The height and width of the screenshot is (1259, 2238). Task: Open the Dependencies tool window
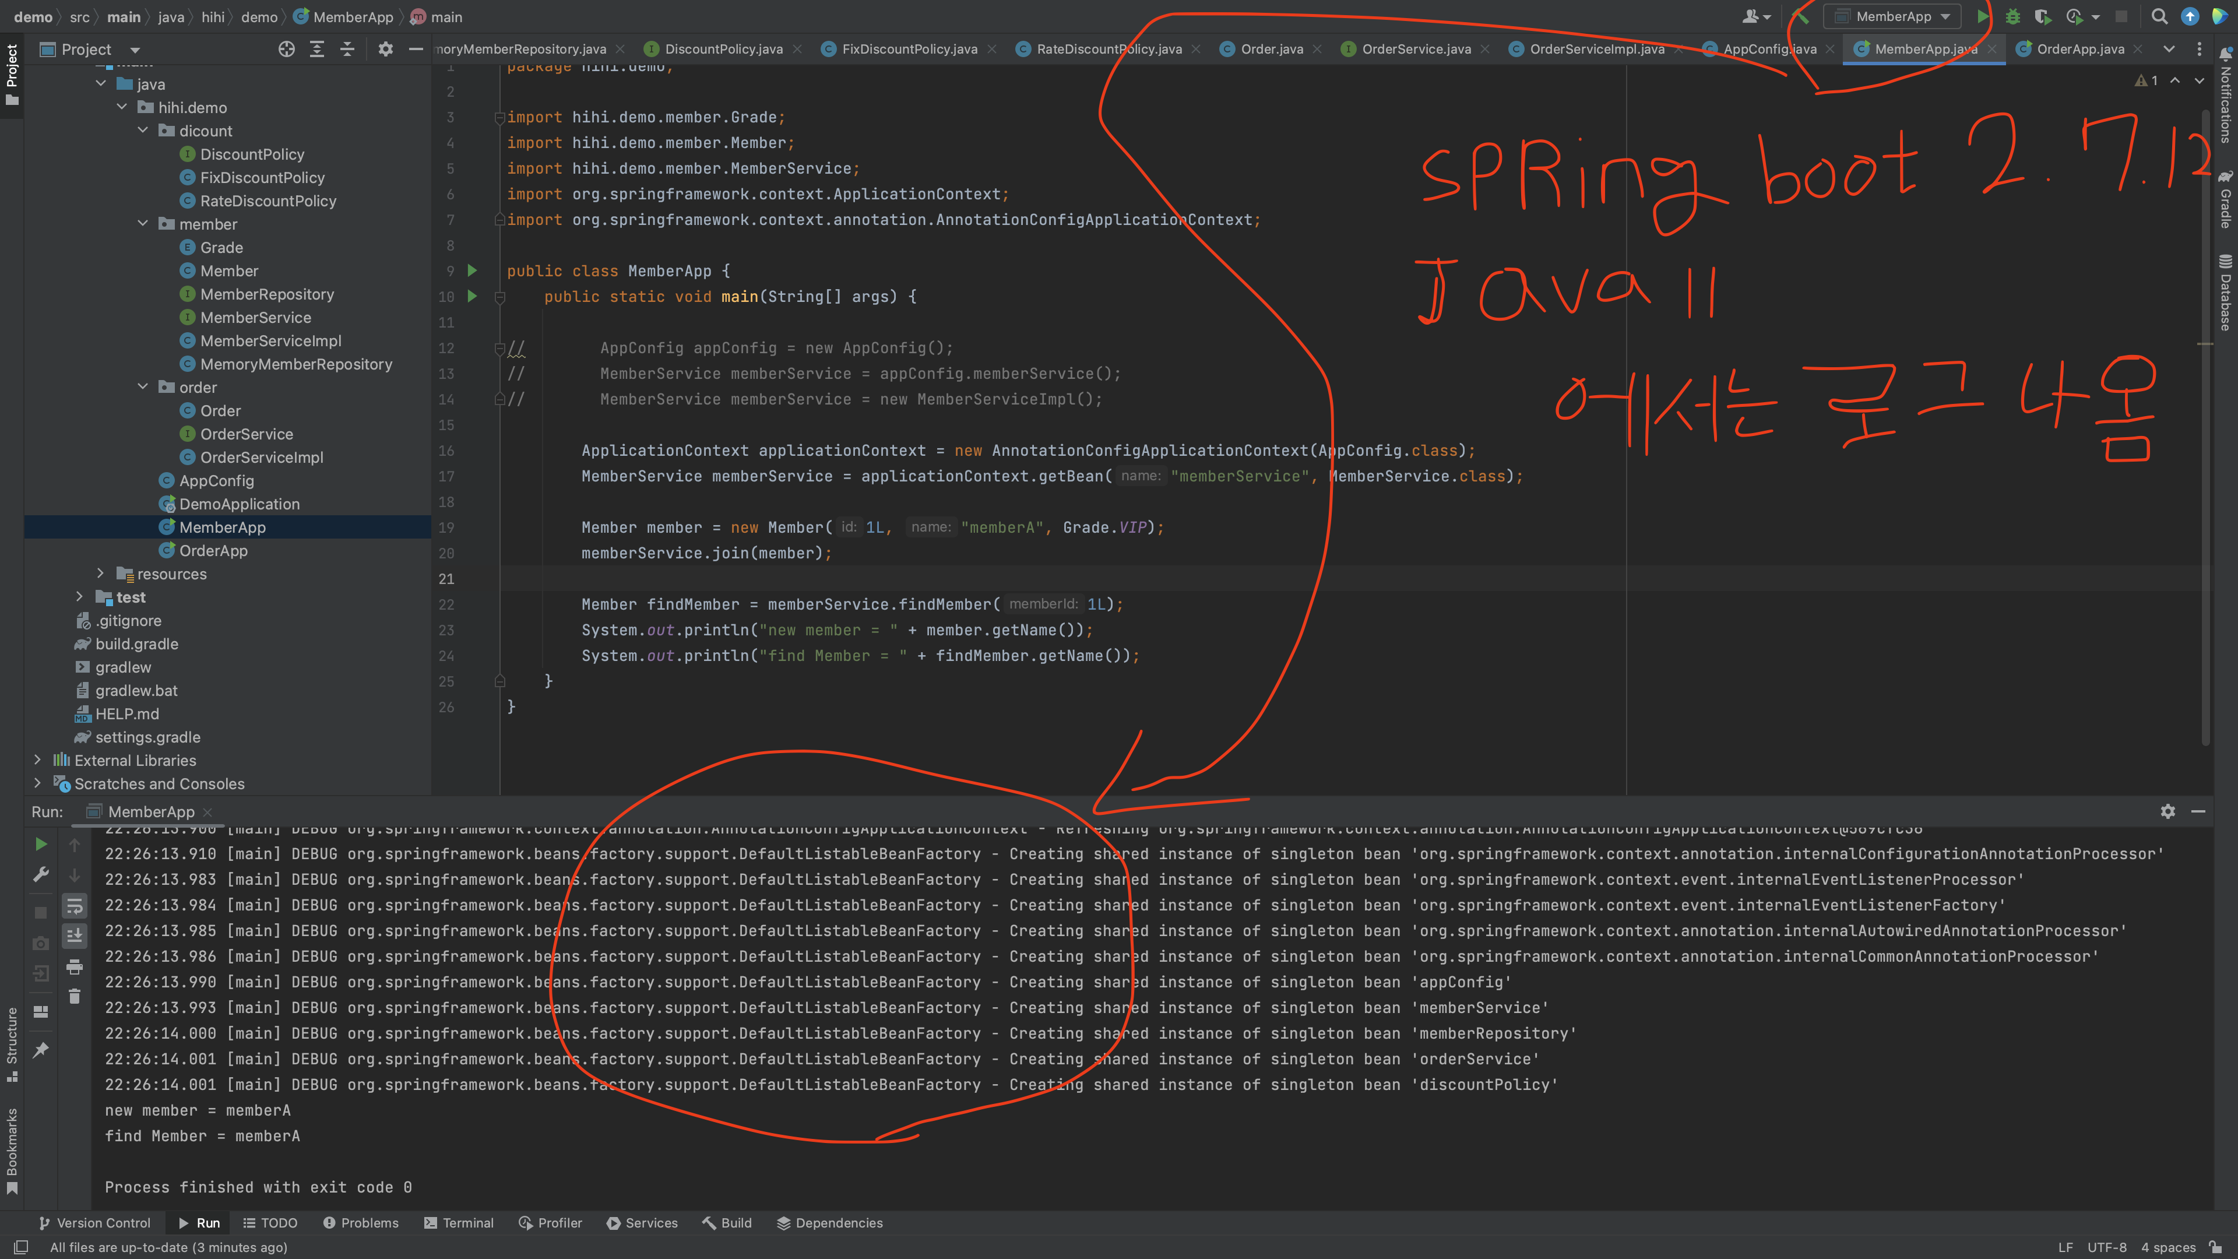click(830, 1222)
